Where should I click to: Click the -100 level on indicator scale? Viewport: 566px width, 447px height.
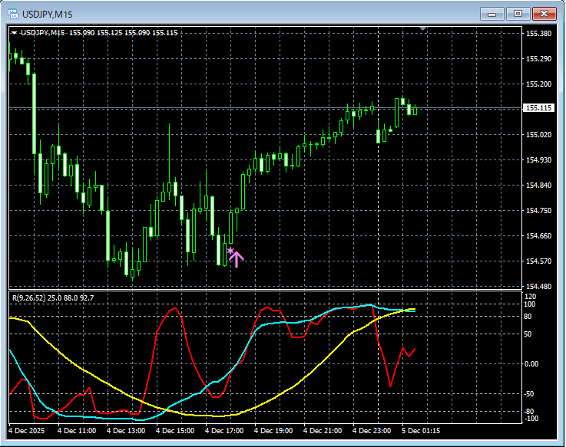531,419
